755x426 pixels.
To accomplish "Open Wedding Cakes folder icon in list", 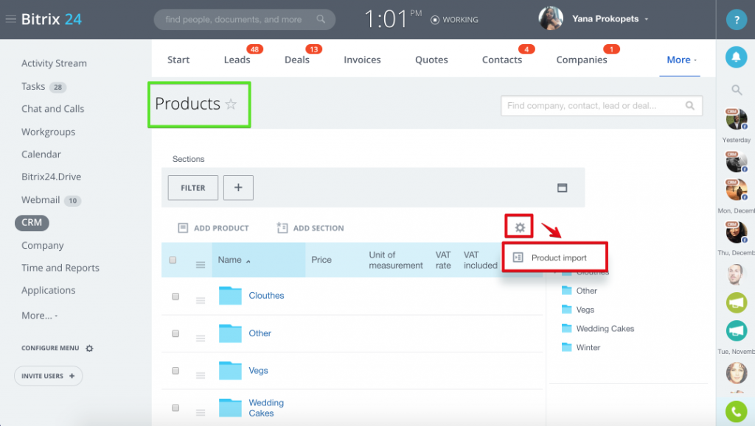I will pos(230,408).
